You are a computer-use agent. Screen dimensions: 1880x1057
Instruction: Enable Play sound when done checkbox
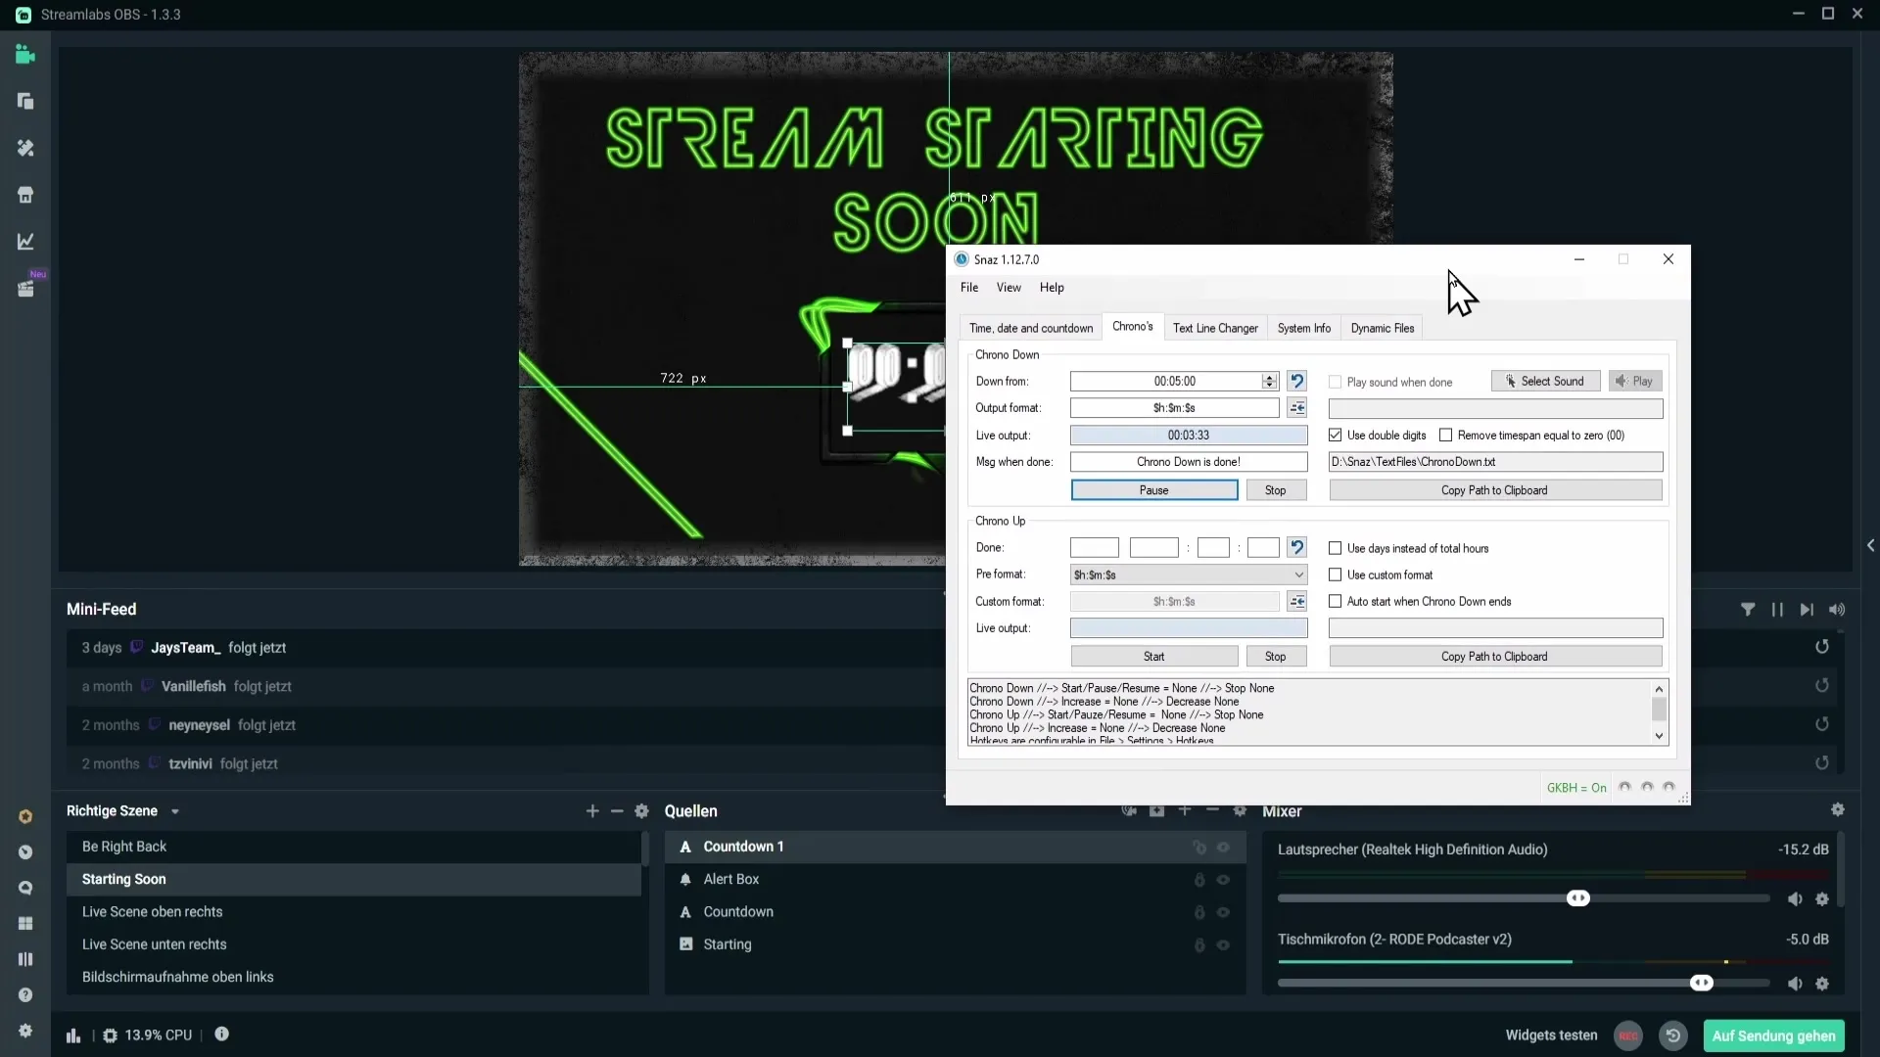1335,383
